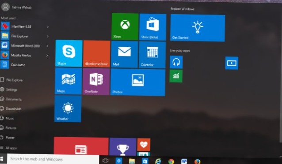Open the Mail tile
The height and width of the screenshot is (164, 282).
(x=125, y=55)
